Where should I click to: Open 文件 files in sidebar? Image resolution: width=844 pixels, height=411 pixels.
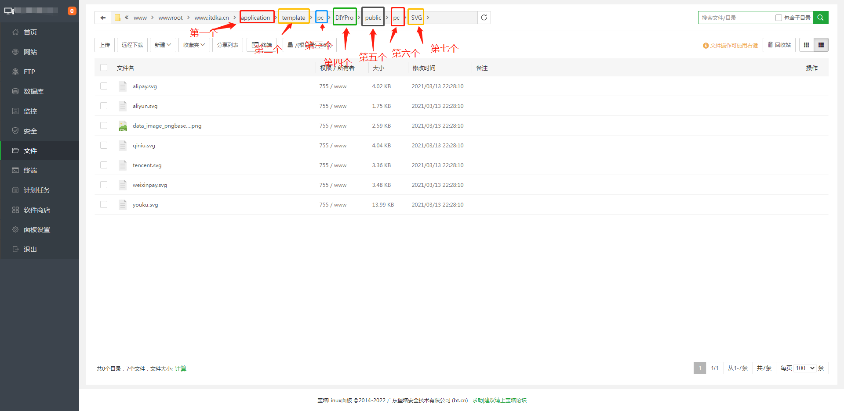click(40, 150)
